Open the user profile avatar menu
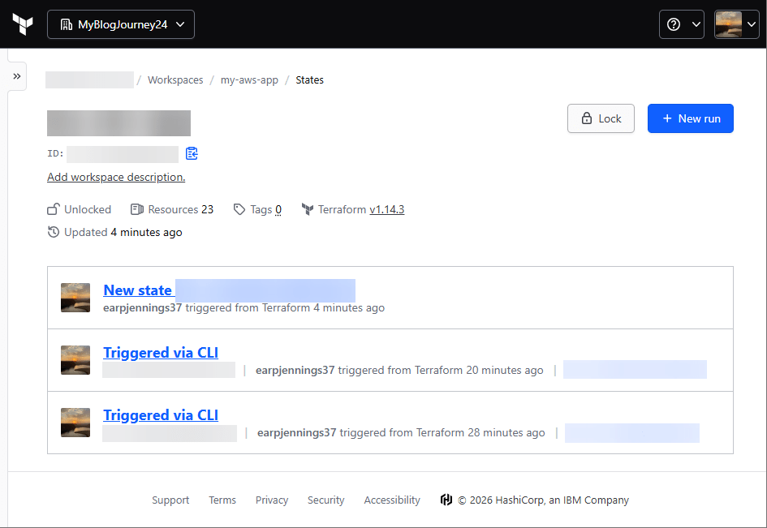The height and width of the screenshot is (528, 767). tap(735, 24)
